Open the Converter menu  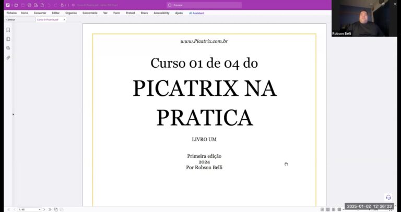click(40, 13)
